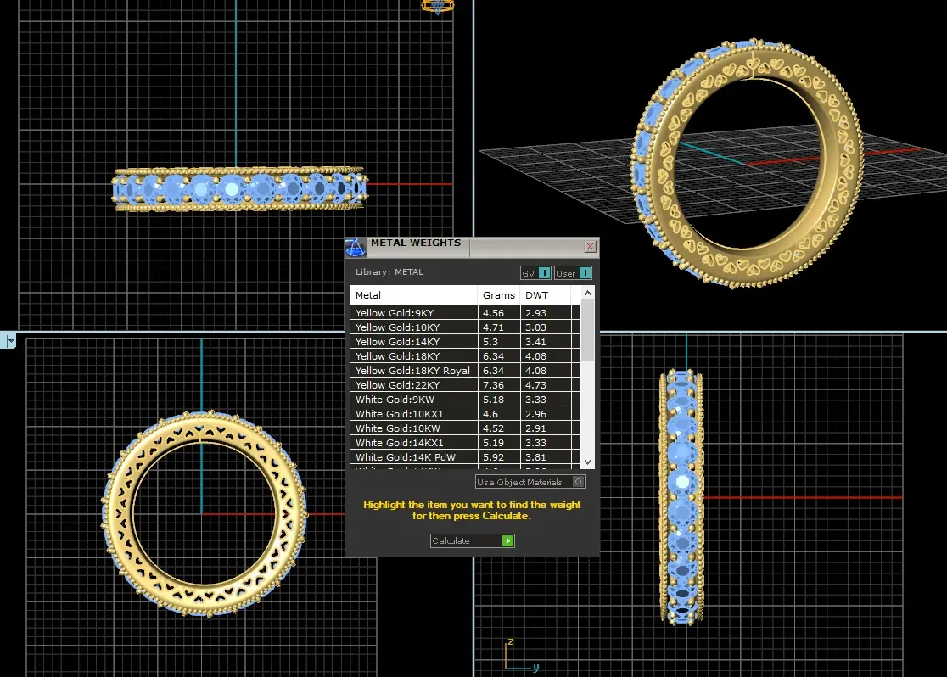Click the 5.92 grams value
The height and width of the screenshot is (677, 947).
493,457
